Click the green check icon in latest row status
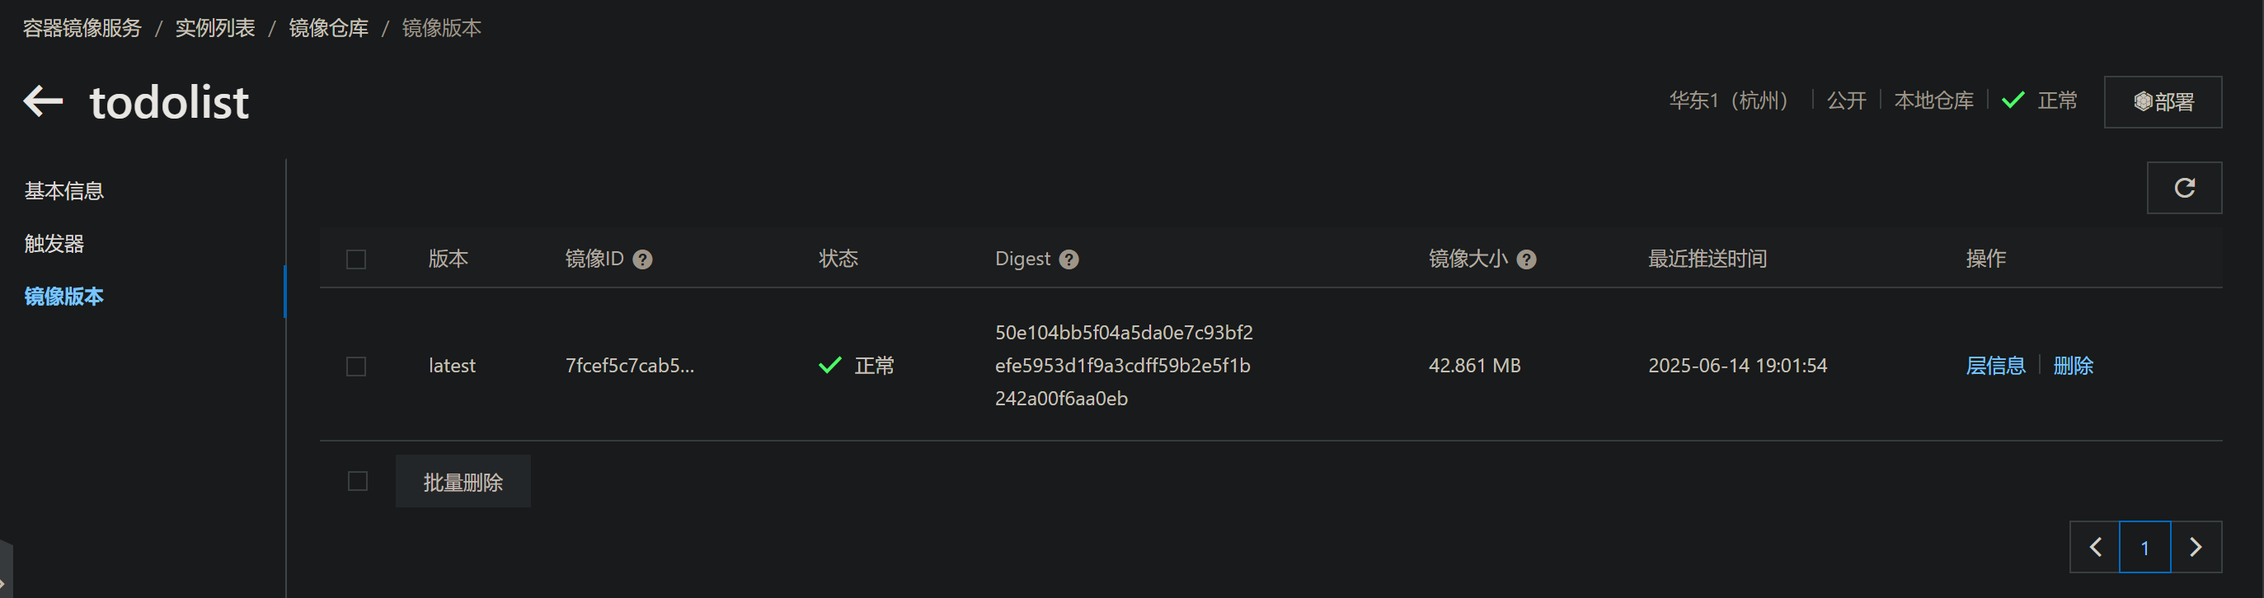2264x598 pixels. pos(829,364)
